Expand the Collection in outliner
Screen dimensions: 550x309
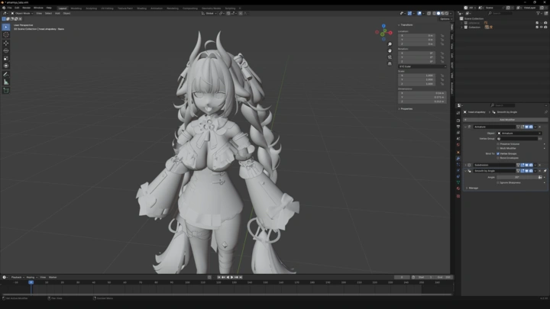tap(462, 27)
